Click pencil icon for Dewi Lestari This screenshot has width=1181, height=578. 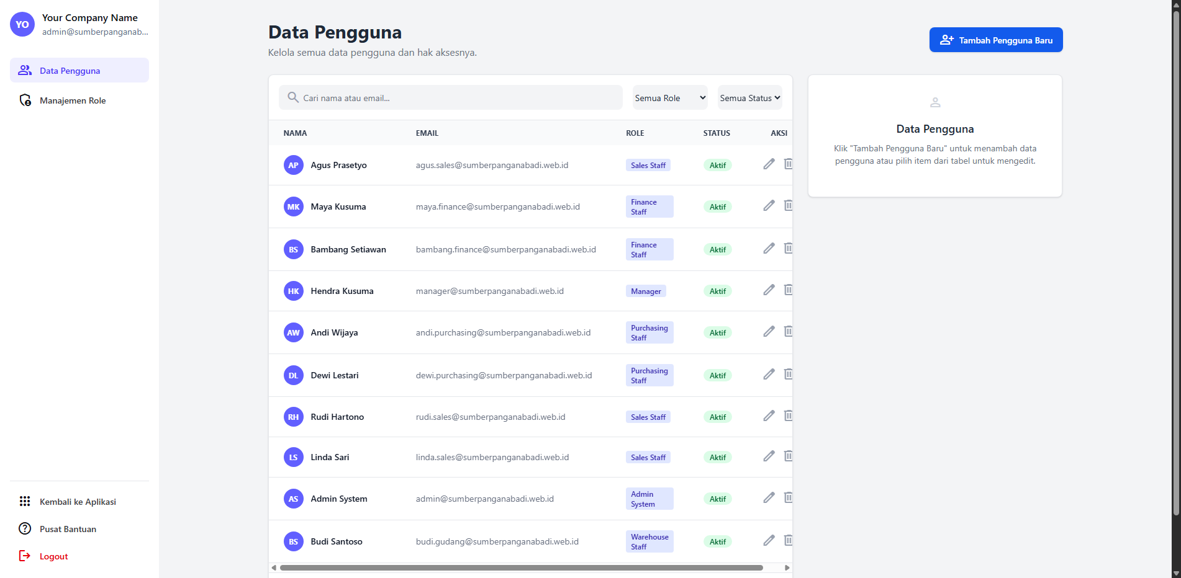[x=769, y=374]
